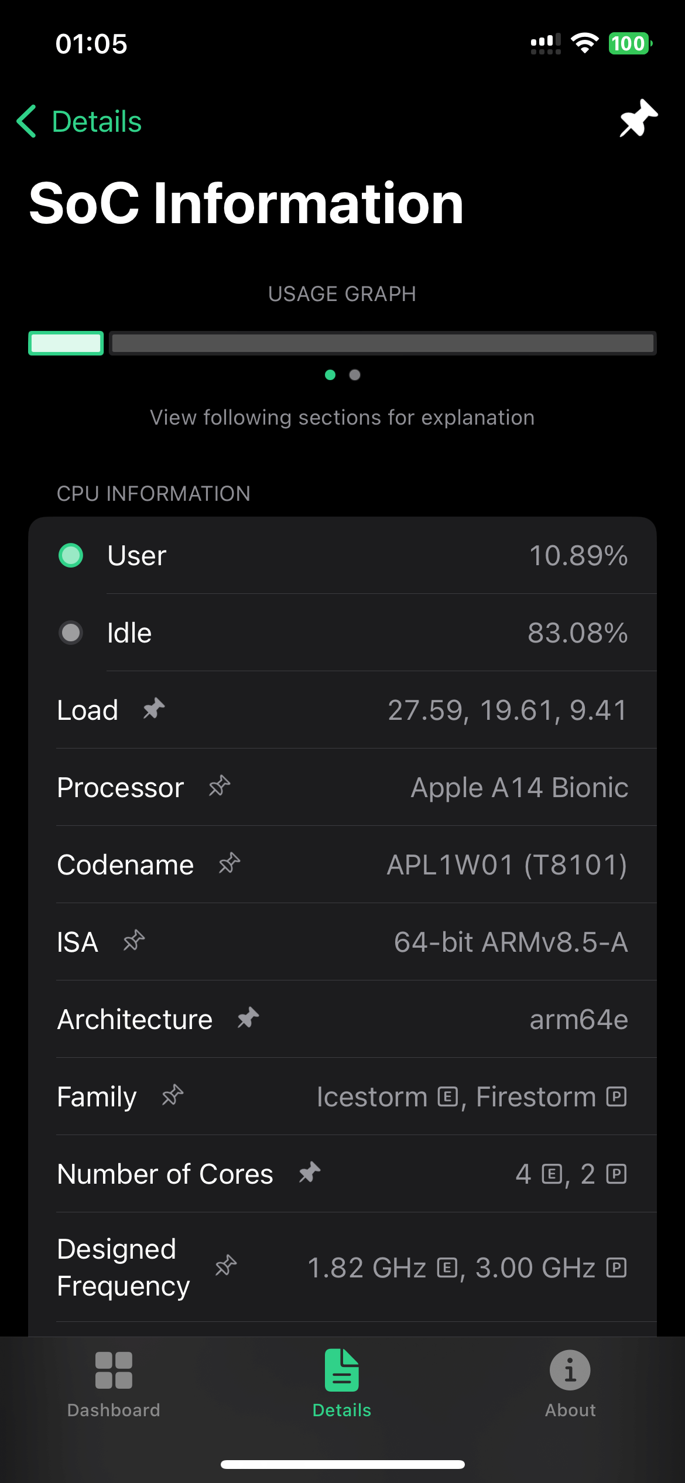Go back using the Details chevron

click(x=27, y=122)
